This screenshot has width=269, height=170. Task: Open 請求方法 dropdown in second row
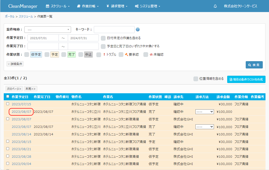204,112
